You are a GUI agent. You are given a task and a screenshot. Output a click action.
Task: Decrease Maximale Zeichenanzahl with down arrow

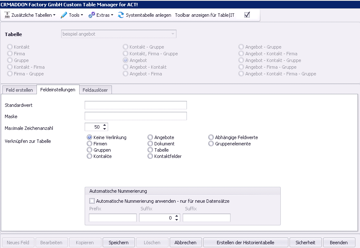[x=105, y=129]
